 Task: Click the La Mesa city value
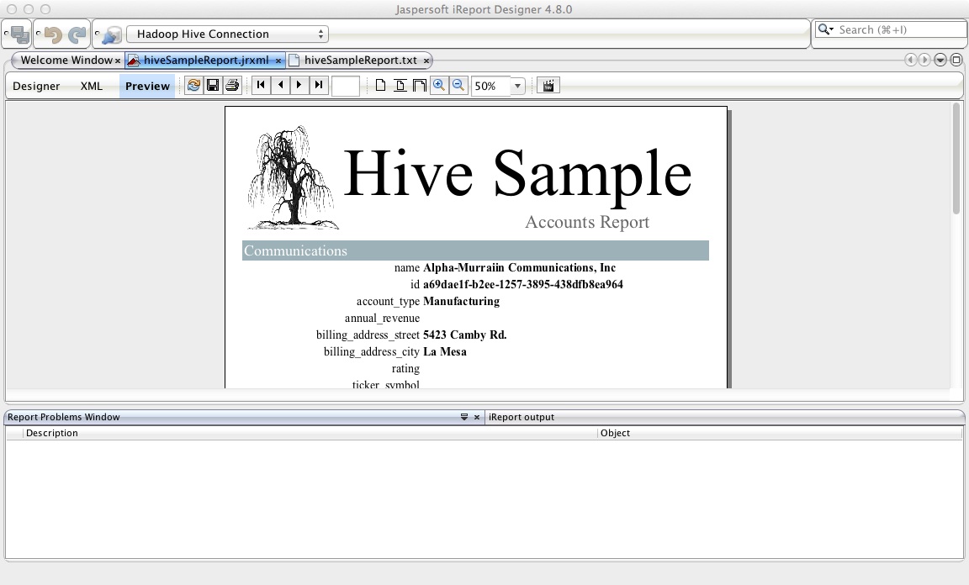445,351
